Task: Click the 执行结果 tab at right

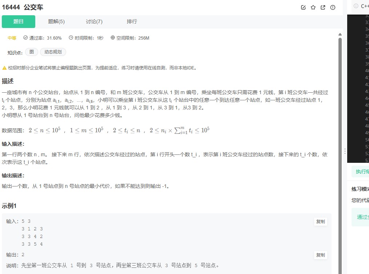Action: point(362,172)
